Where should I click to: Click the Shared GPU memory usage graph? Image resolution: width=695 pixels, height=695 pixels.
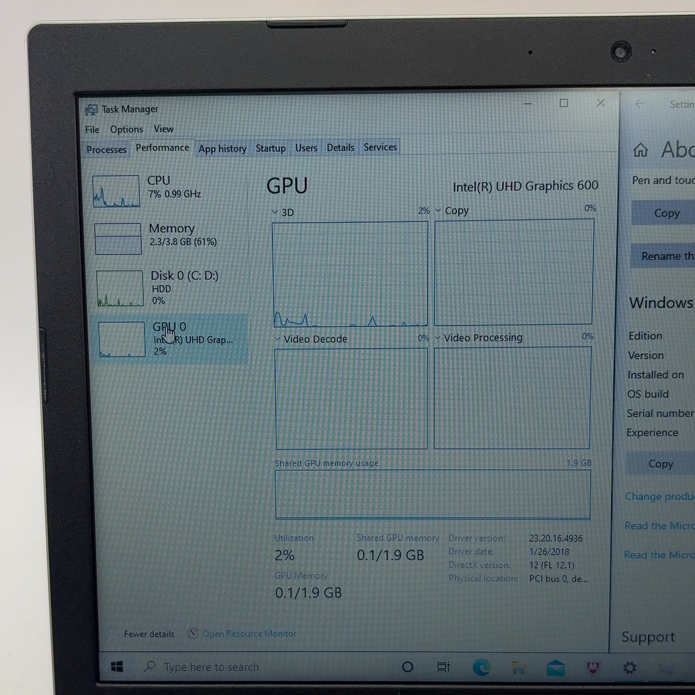point(433,494)
